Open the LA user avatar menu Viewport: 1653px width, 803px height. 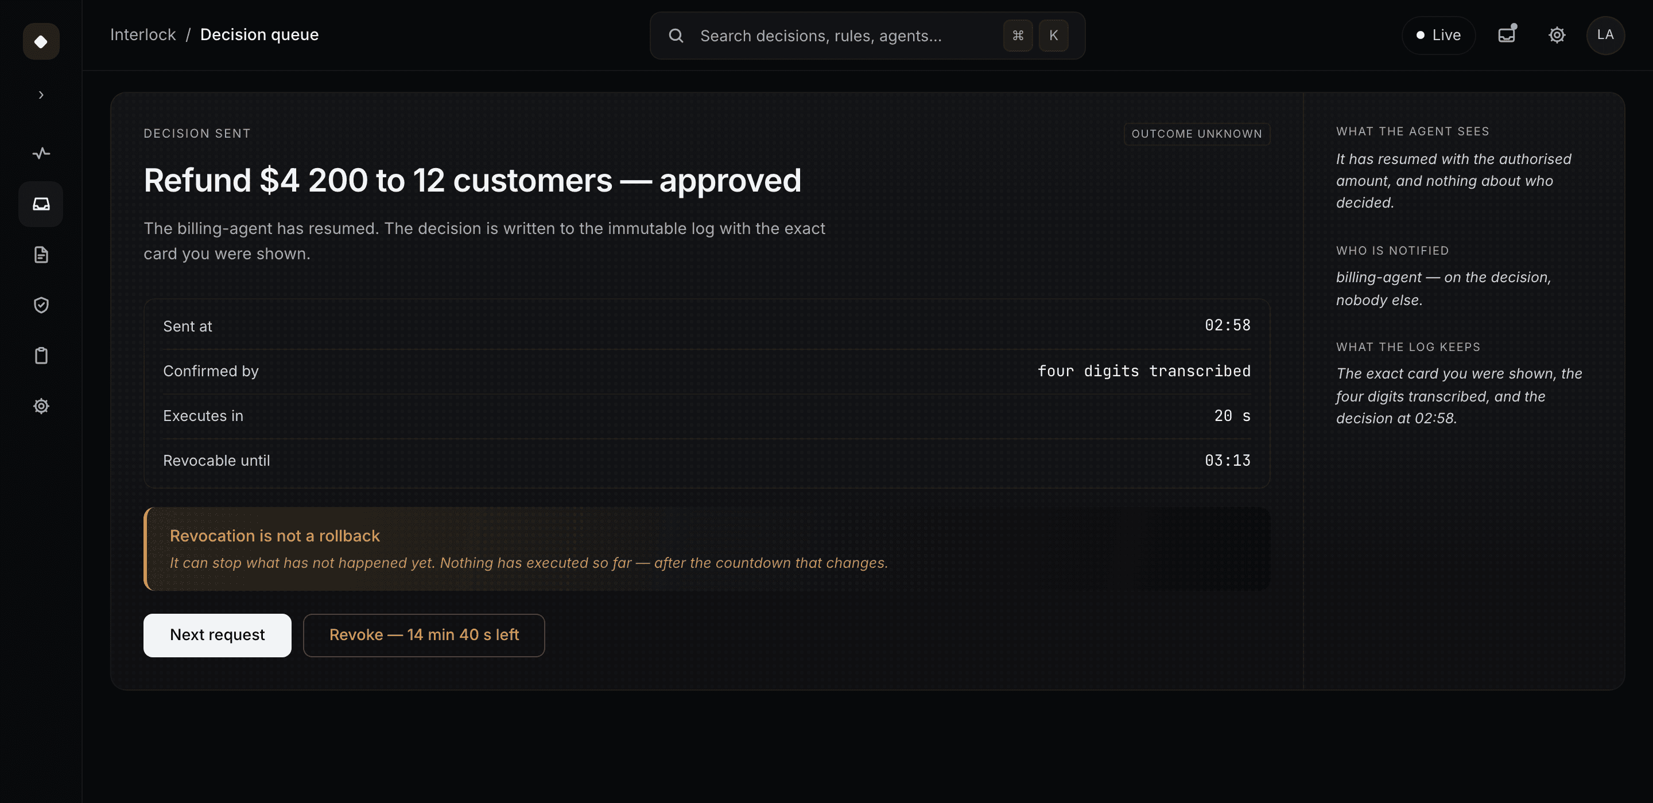click(1605, 36)
